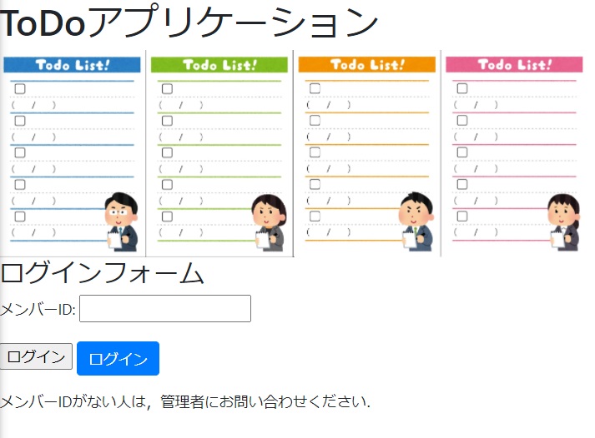Screen dimensions: 595x438
Task: Click the woman illustration on pink list
Action: point(563,221)
